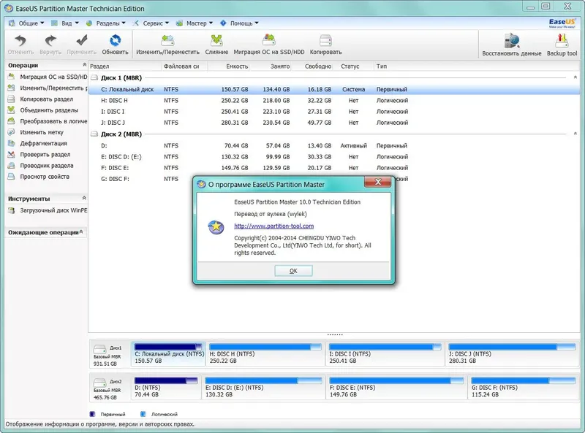The height and width of the screenshot is (433, 585).
Task: Choose Изменить метку in sidebar
Action: click(x=36, y=132)
